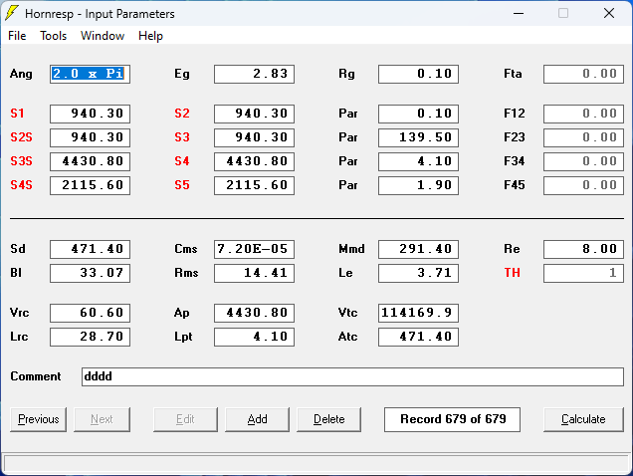Open the File menu
The height and width of the screenshot is (476, 633).
coord(17,36)
